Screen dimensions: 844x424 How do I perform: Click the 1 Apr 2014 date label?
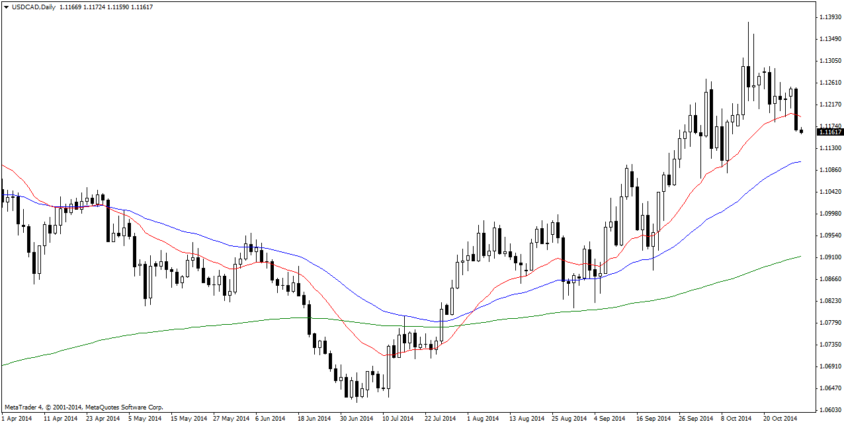pyautogui.click(x=17, y=418)
